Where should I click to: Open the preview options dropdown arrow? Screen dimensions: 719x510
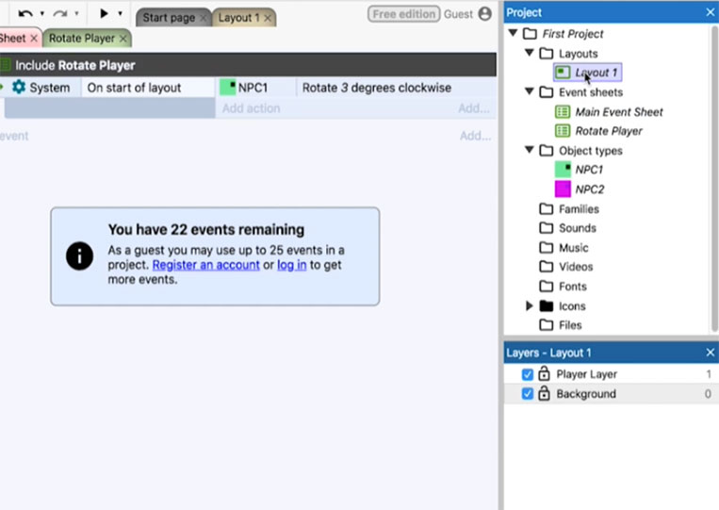point(120,14)
